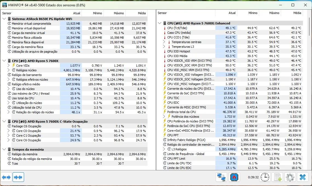Click the log file add icon
312x186 pixels.
pos(277,177)
